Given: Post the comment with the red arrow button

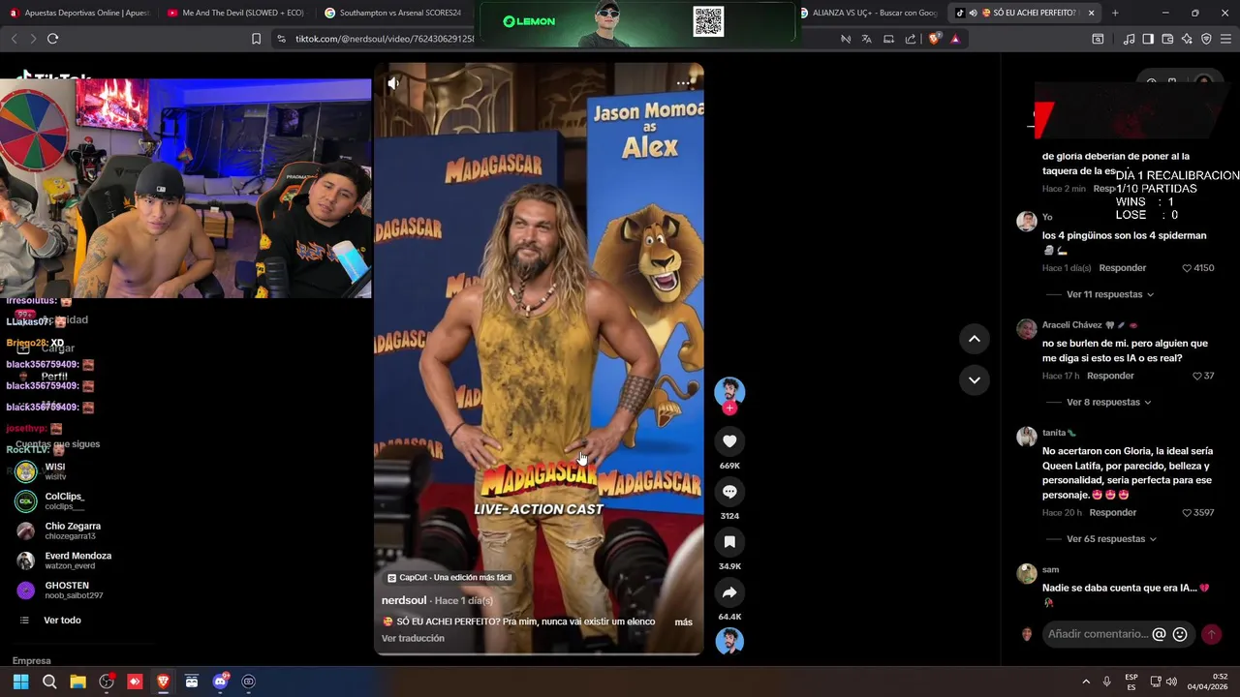Looking at the screenshot, I should (x=1211, y=634).
